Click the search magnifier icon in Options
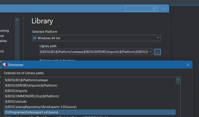The image size is (199, 117). pos(154,9)
